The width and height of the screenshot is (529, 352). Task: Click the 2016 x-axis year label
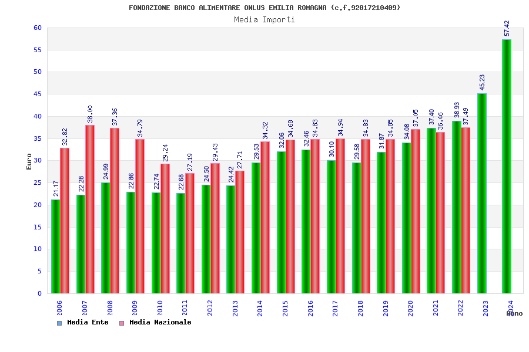pyautogui.click(x=310, y=308)
